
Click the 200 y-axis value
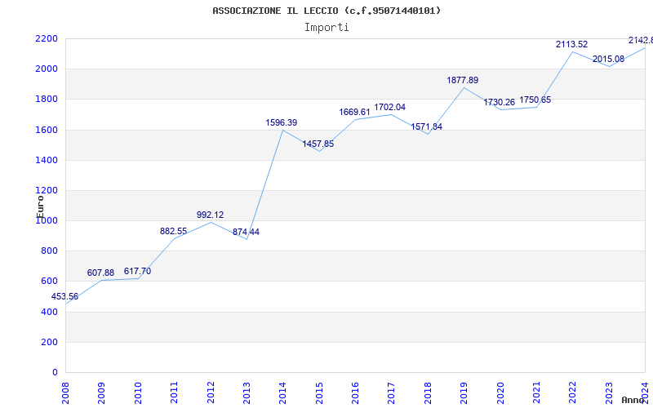[x=50, y=342]
